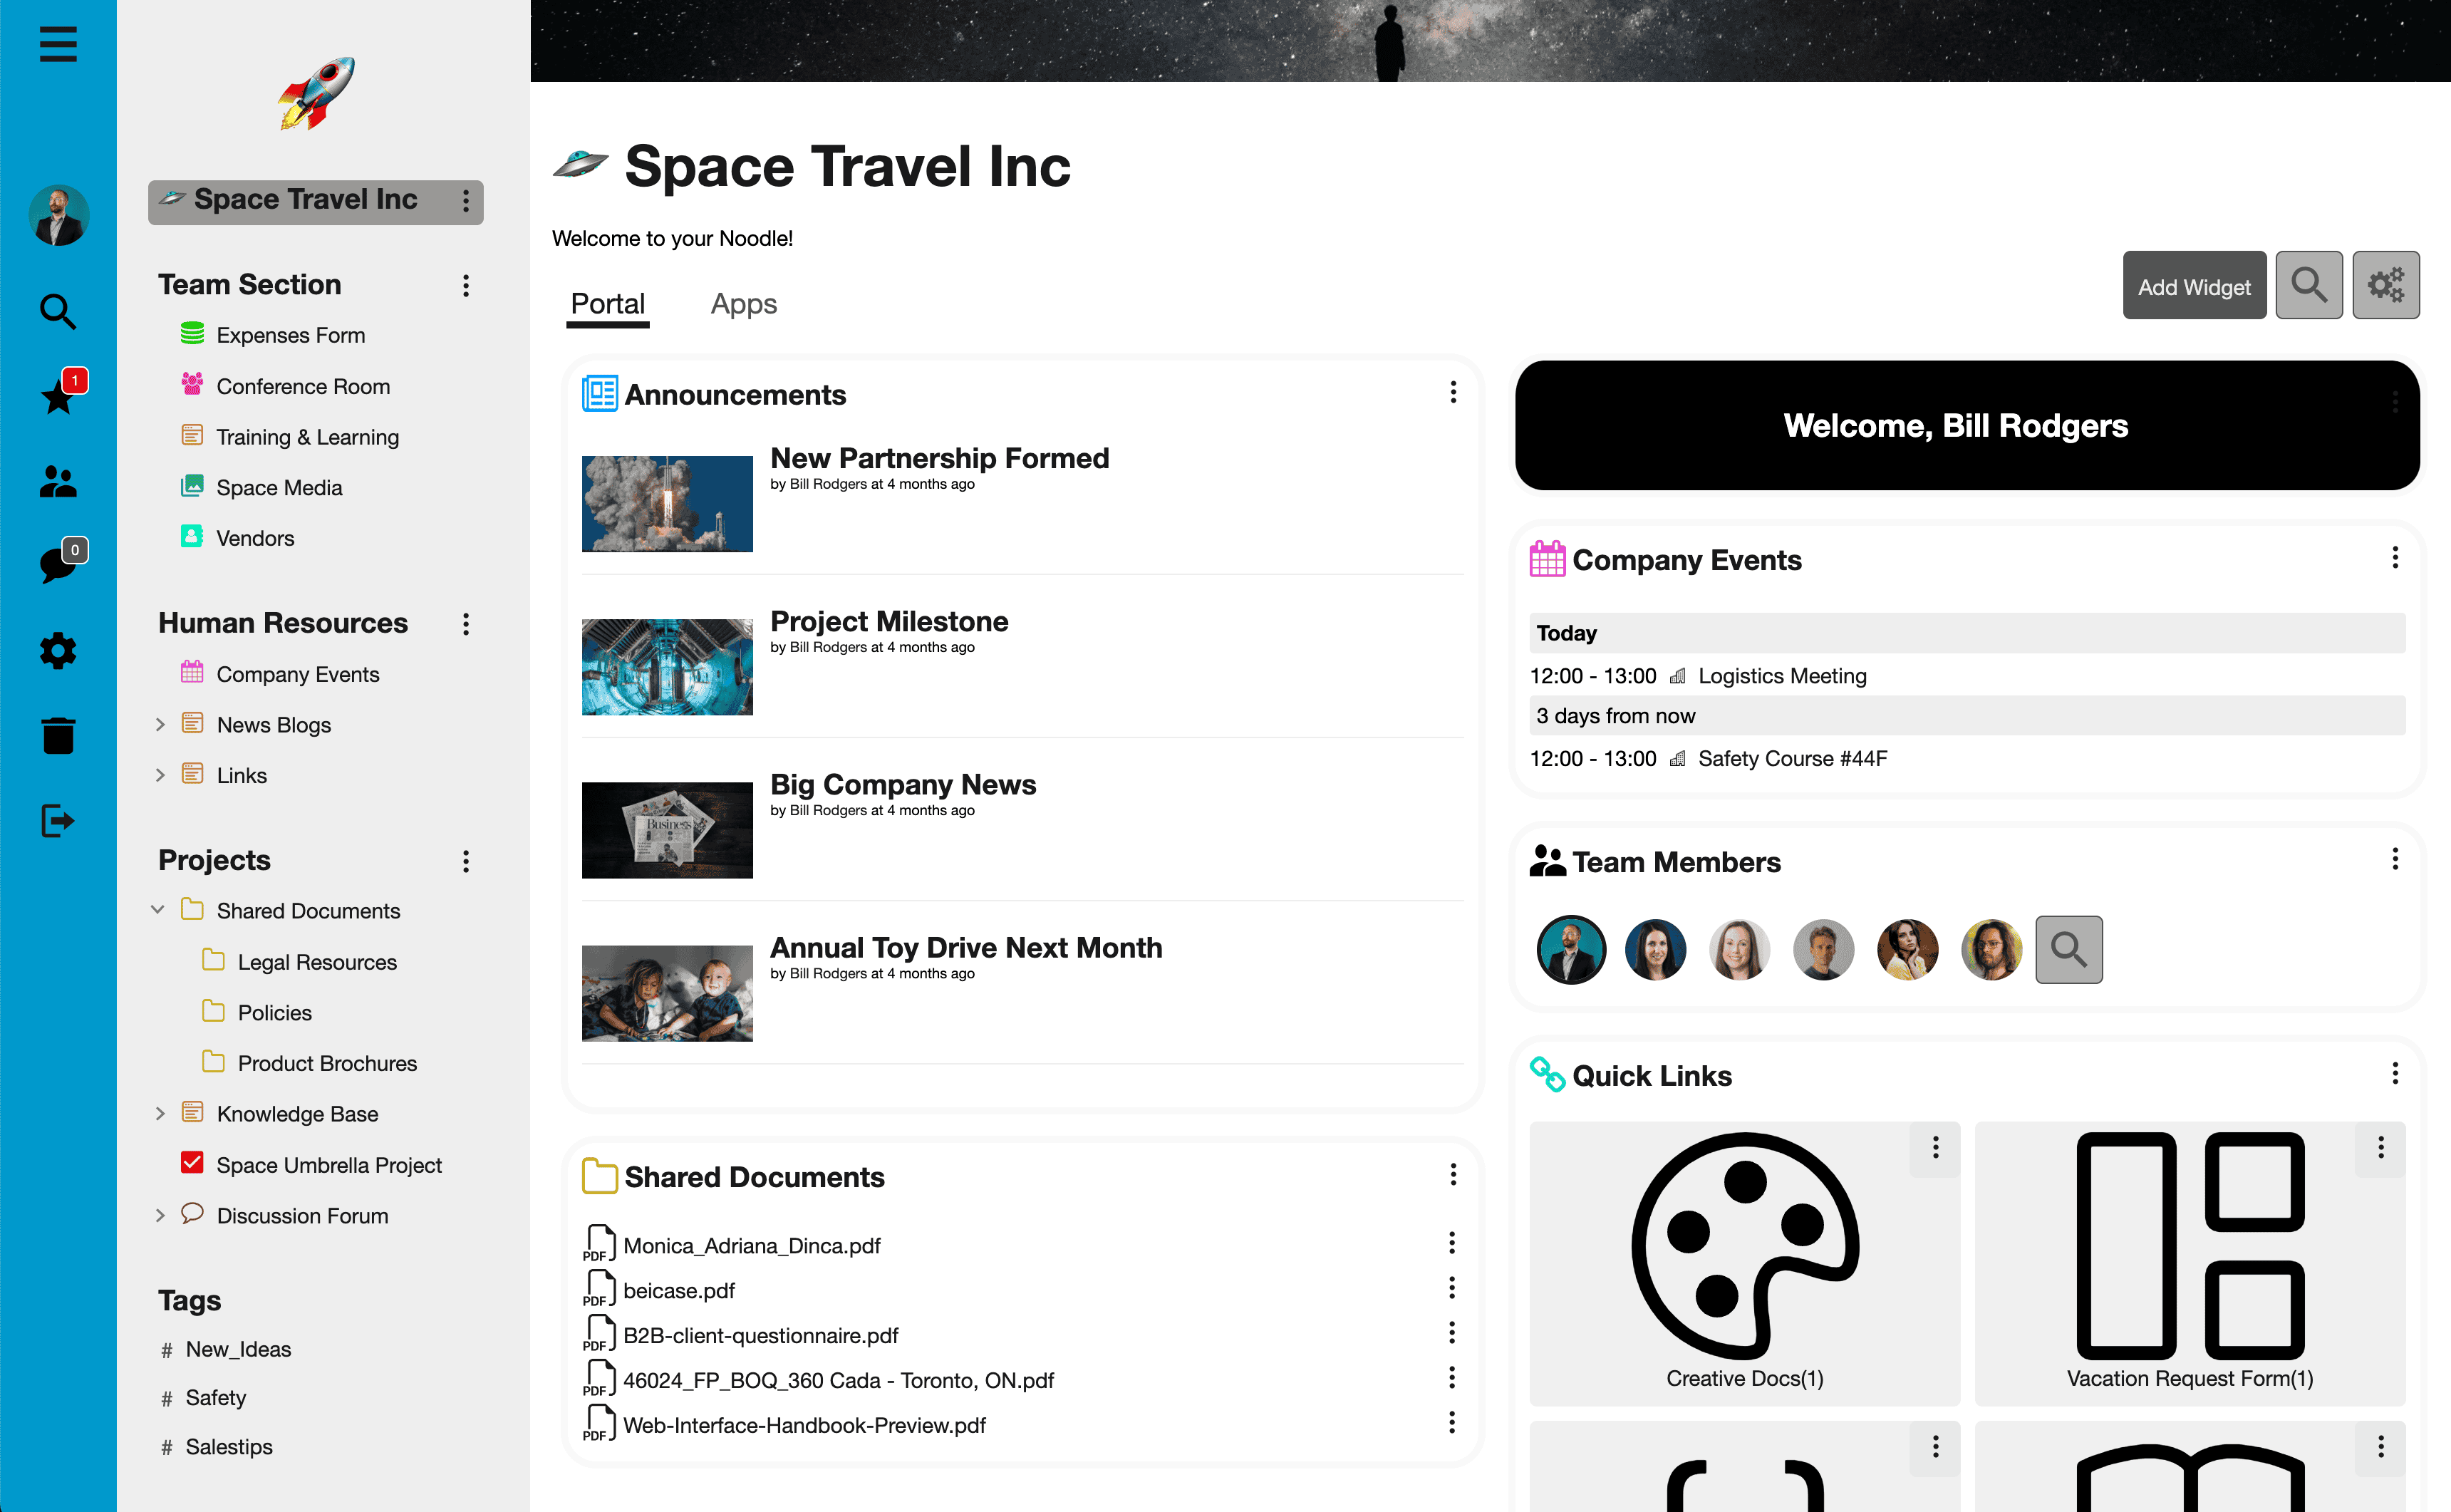Screen dimensions: 2451x1512
Task: Click the Add Widget button
Action: point(2194,286)
